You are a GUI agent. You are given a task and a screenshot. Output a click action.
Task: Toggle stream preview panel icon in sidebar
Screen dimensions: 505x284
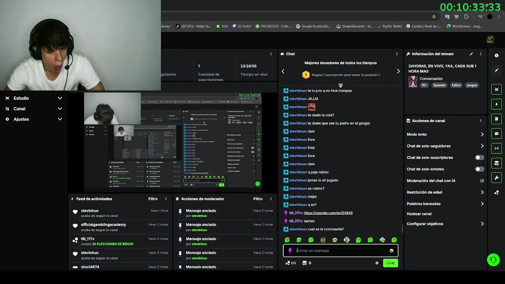(x=496, y=90)
